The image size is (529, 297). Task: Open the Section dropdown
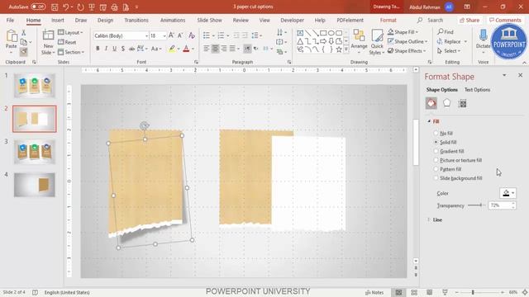coord(71,52)
